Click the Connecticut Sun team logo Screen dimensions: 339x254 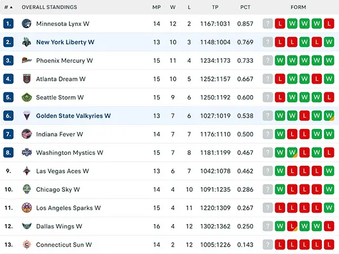point(27,244)
